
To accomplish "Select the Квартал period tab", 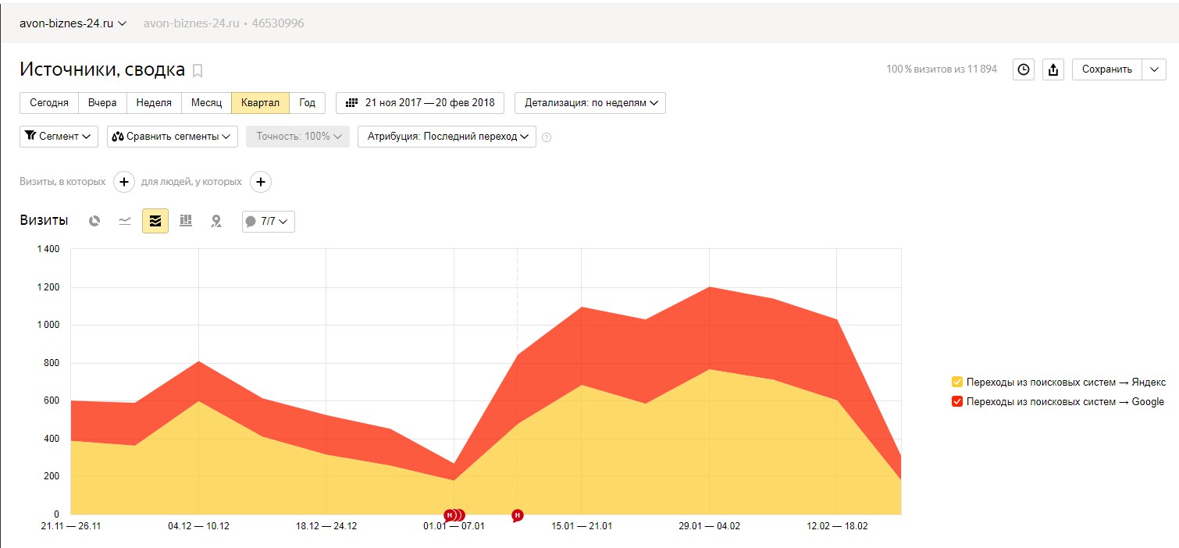I will pos(261,103).
